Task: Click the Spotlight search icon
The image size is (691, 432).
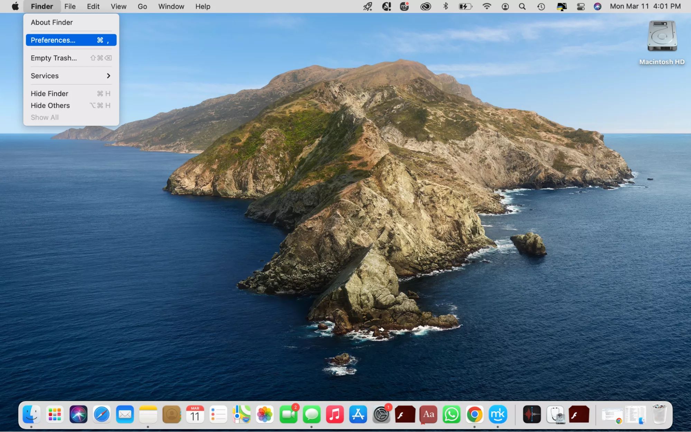Action: coord(522,6)
